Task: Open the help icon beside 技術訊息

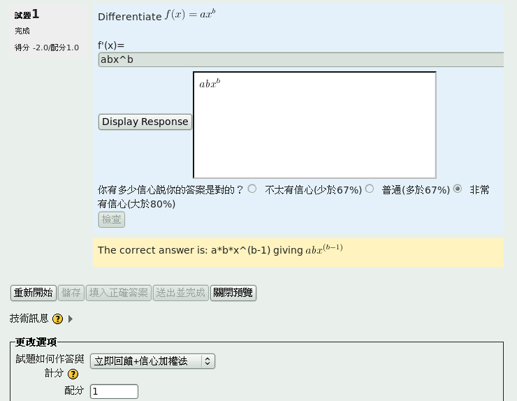Action: (57, 319)
